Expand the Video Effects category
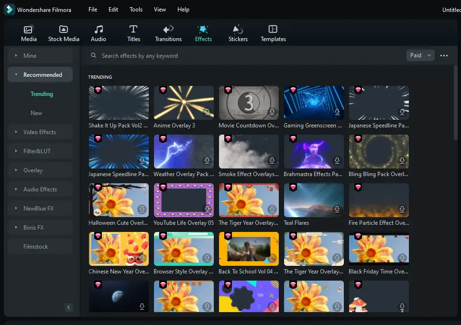This screenshot has width=461, height=325. 40,132
